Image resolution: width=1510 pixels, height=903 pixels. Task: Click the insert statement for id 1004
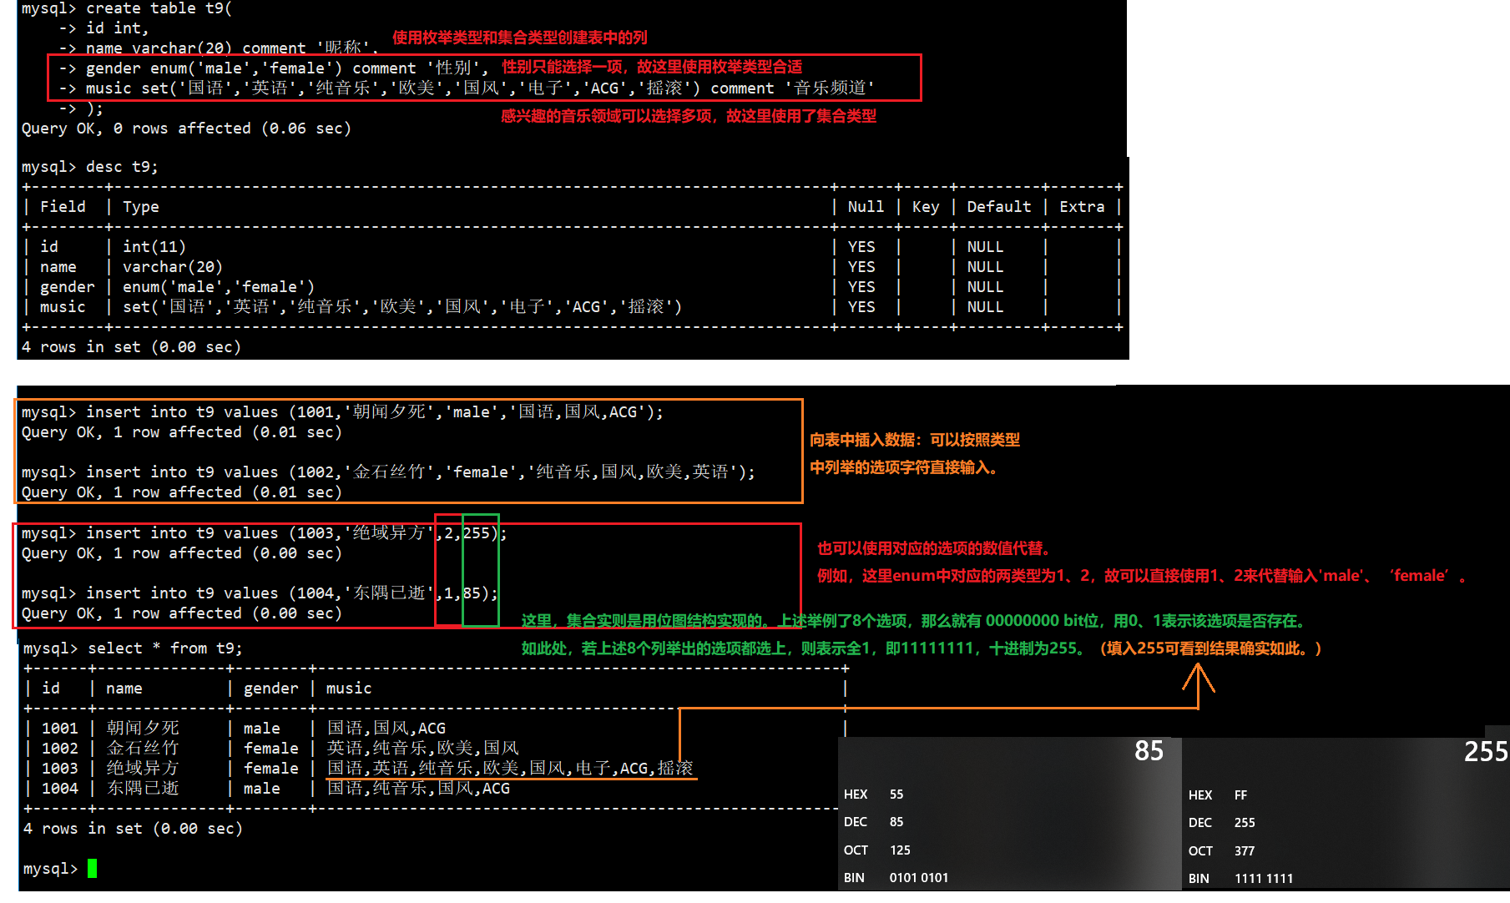pos(260,593)
